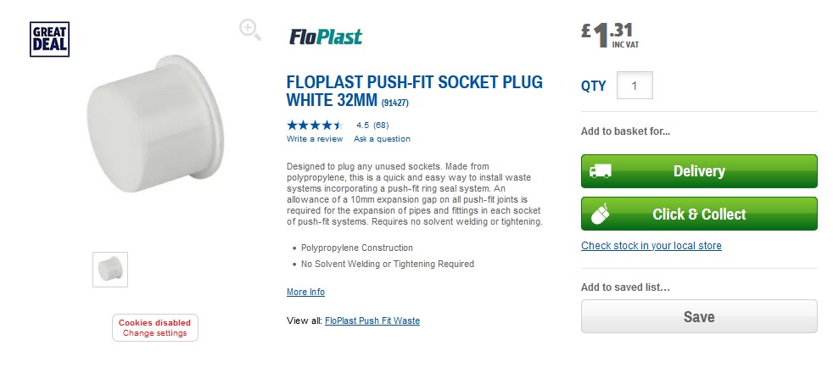Expand the More Info link
This screenshot has height=379, width=833.
[305, 293]
